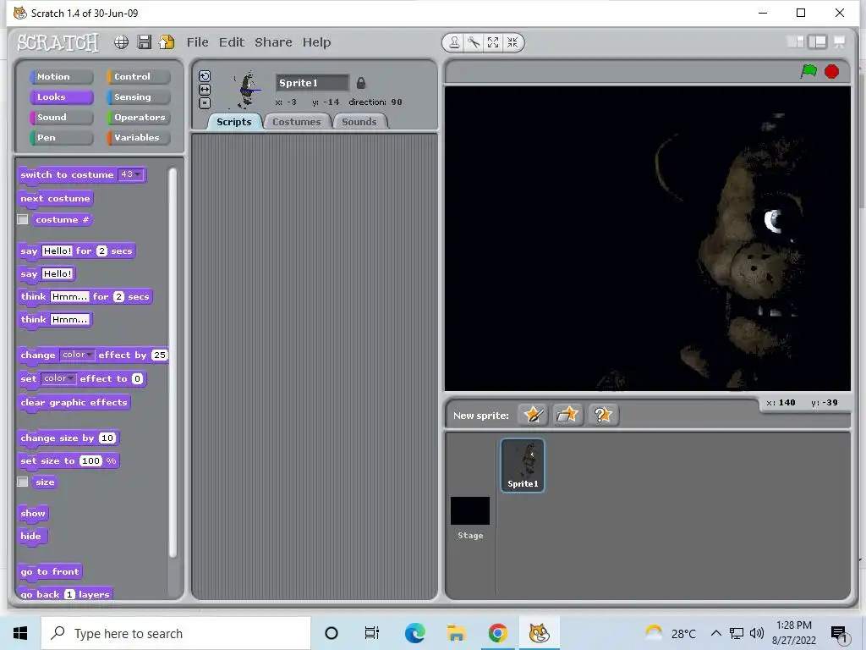
Task: Click the red stop button
Action: coord(832,72)
